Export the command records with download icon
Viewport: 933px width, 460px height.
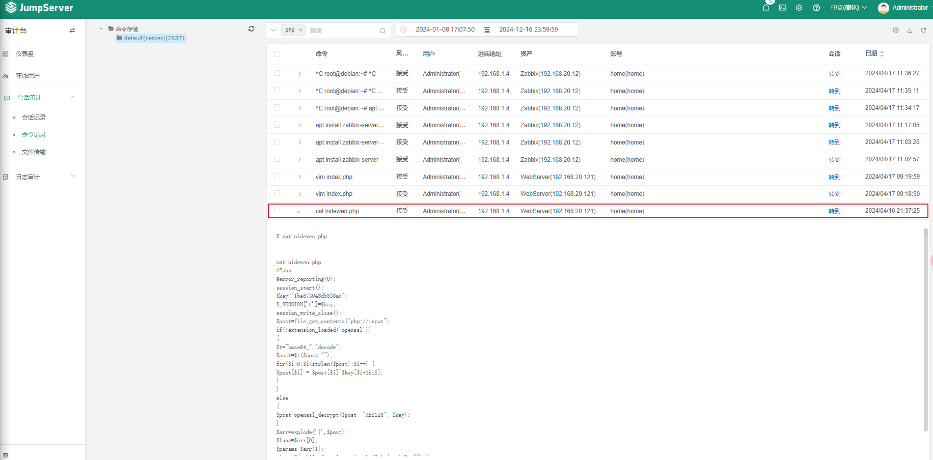(x=910, y=30)
